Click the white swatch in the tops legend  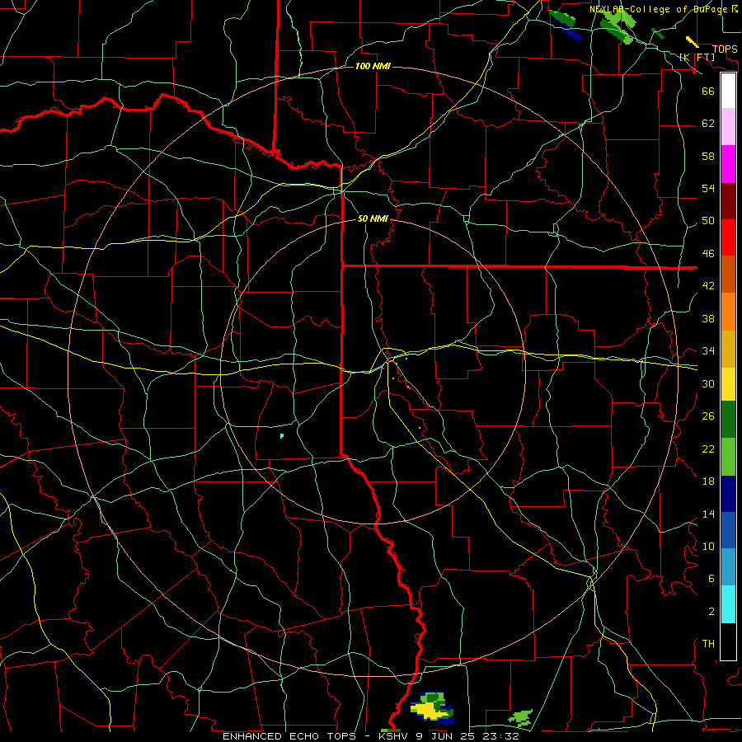point(728,91)
